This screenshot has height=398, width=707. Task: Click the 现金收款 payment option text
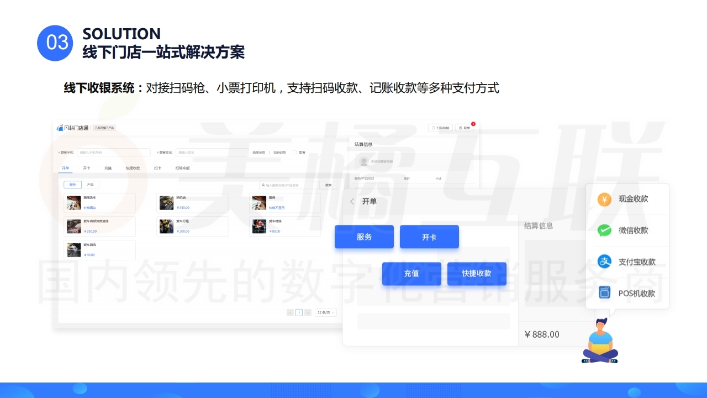click(634, 199)
